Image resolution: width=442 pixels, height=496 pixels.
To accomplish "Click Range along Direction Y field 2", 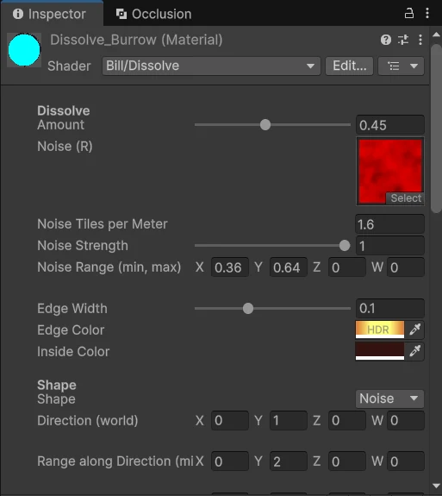I will click(288, 461).
